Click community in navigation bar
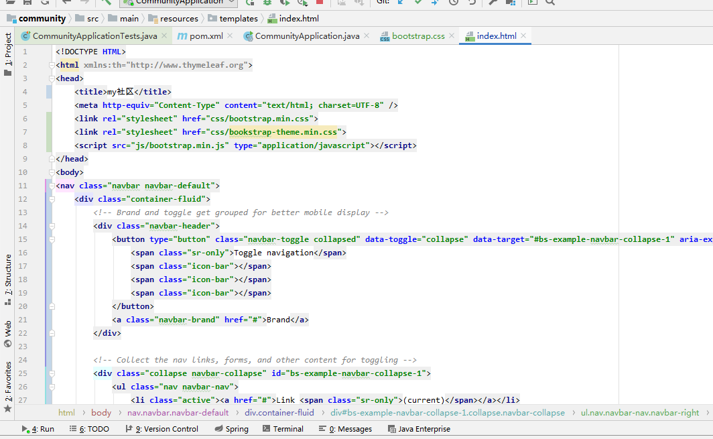Screen dimensions: 713x439 (36, 19)
